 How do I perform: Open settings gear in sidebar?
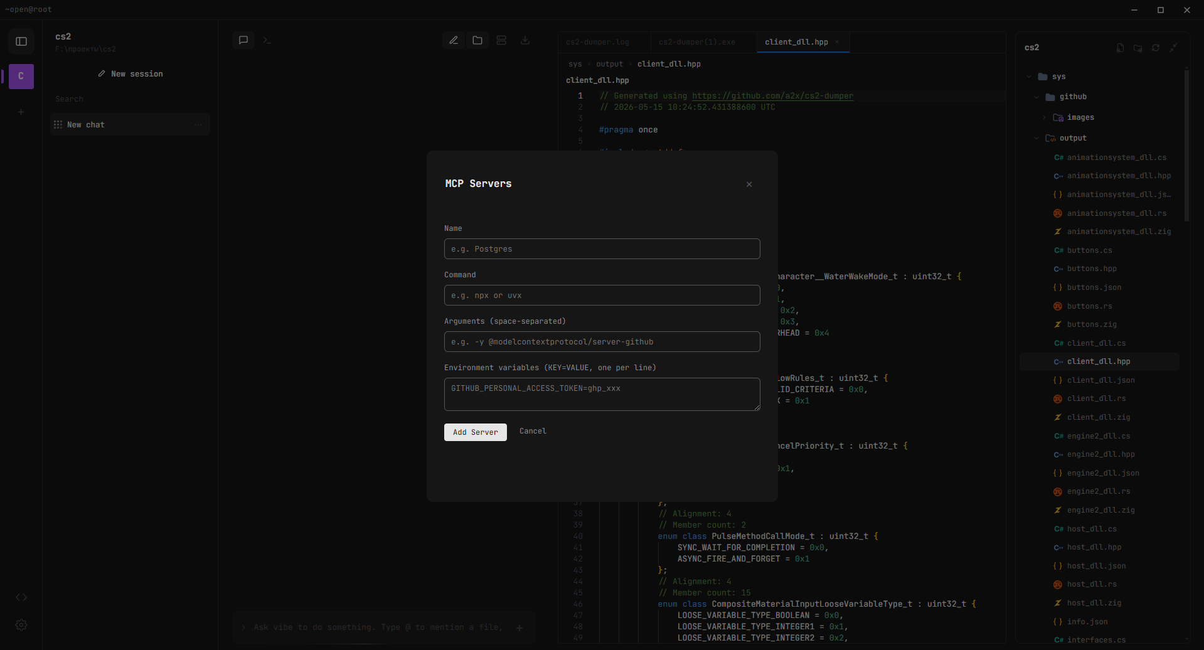click(x=21, y=625)
